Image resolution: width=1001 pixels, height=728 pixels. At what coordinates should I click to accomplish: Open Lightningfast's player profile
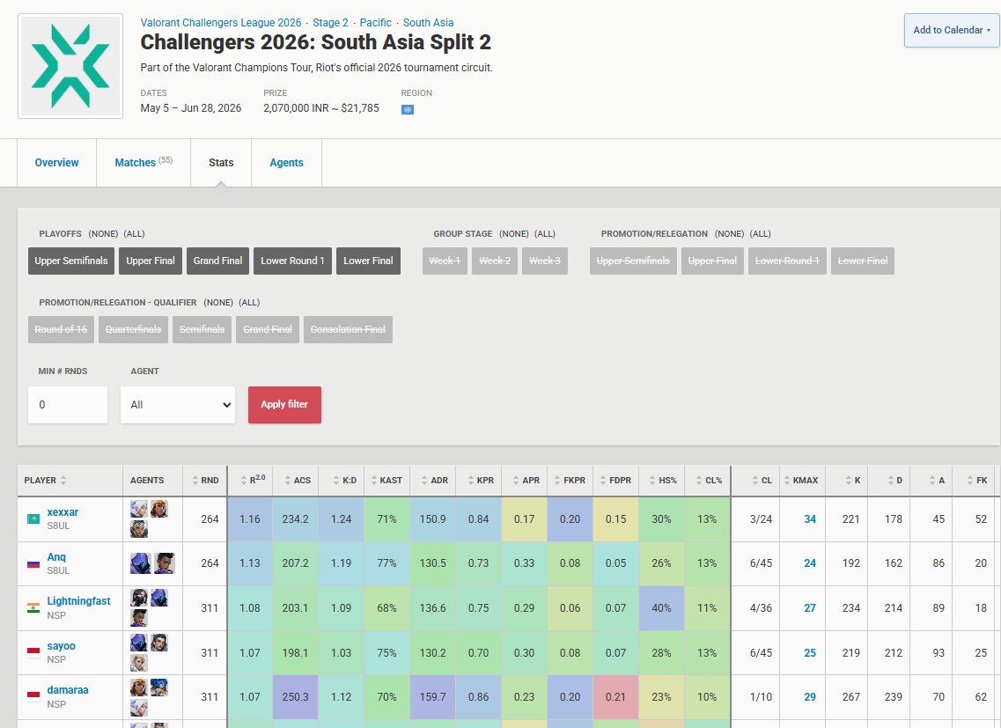(78, 601)
